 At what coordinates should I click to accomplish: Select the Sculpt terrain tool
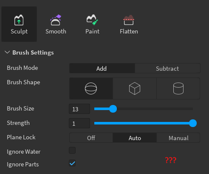19,24
